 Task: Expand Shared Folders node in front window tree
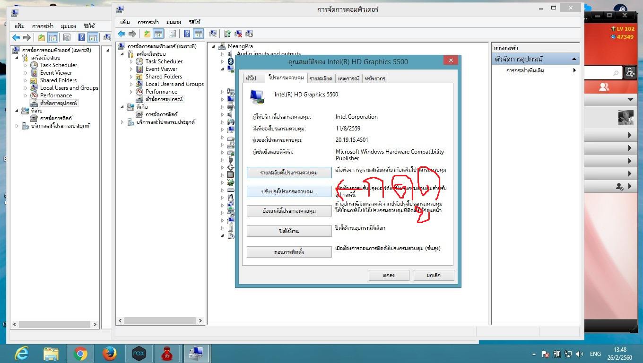131,77
